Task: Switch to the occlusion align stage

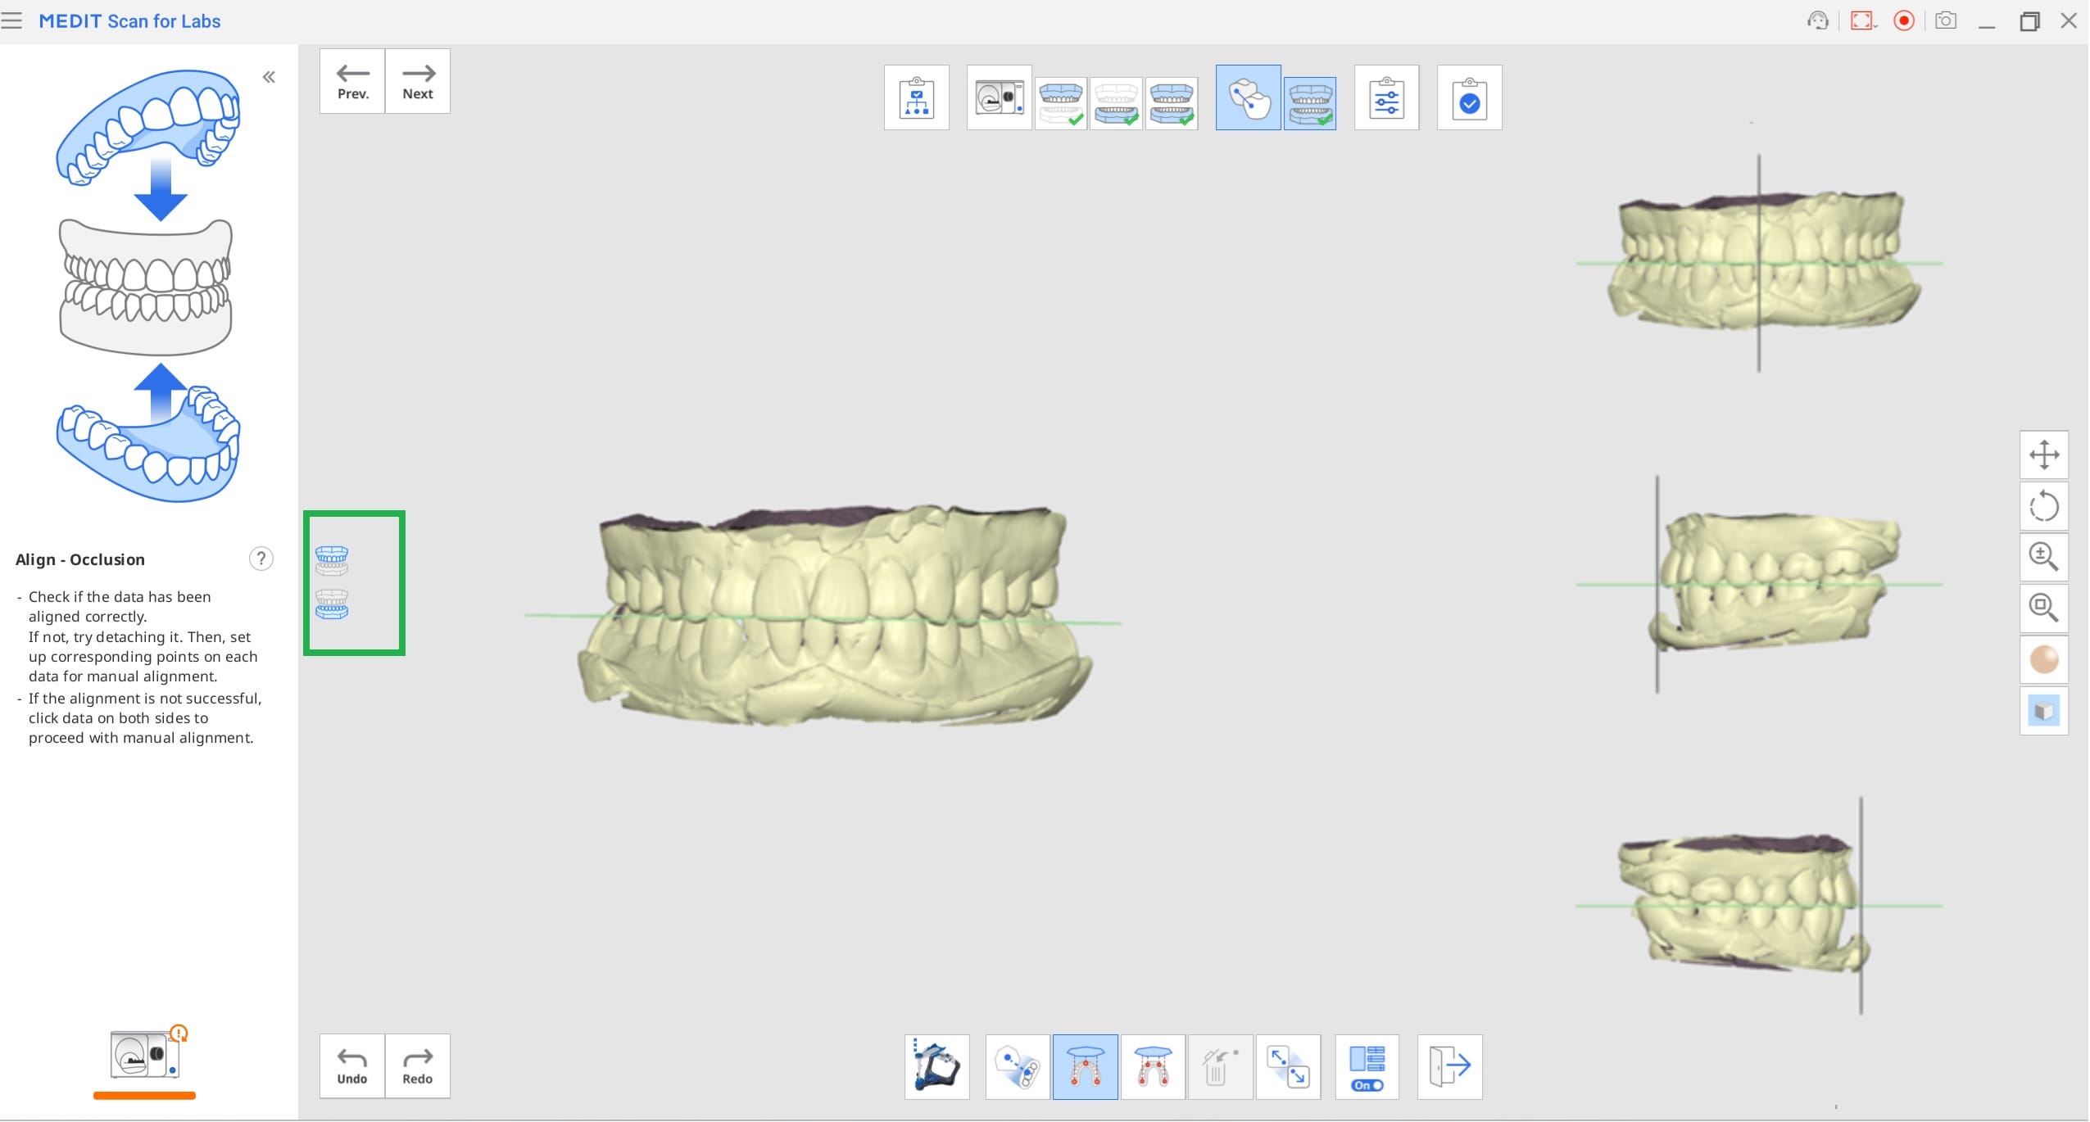Action: [1309, 102]
